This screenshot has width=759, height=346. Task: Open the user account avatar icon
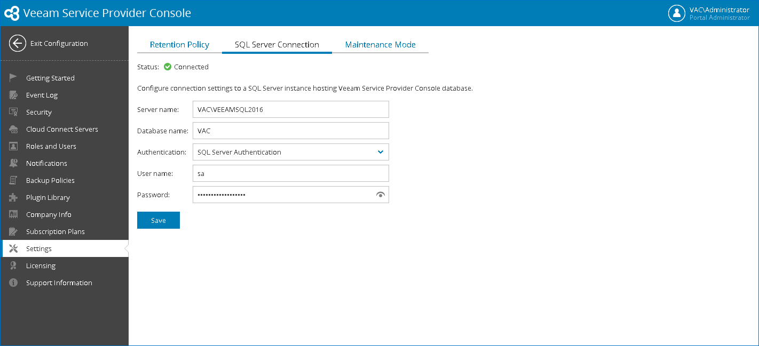[x=676, y=13]
